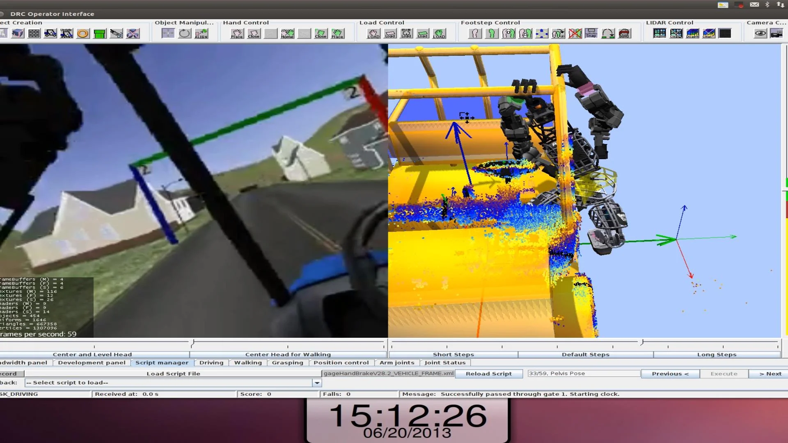Switch to the Position control tab
The width and height of the screenshot is (788, 443).
pos(341,363)
